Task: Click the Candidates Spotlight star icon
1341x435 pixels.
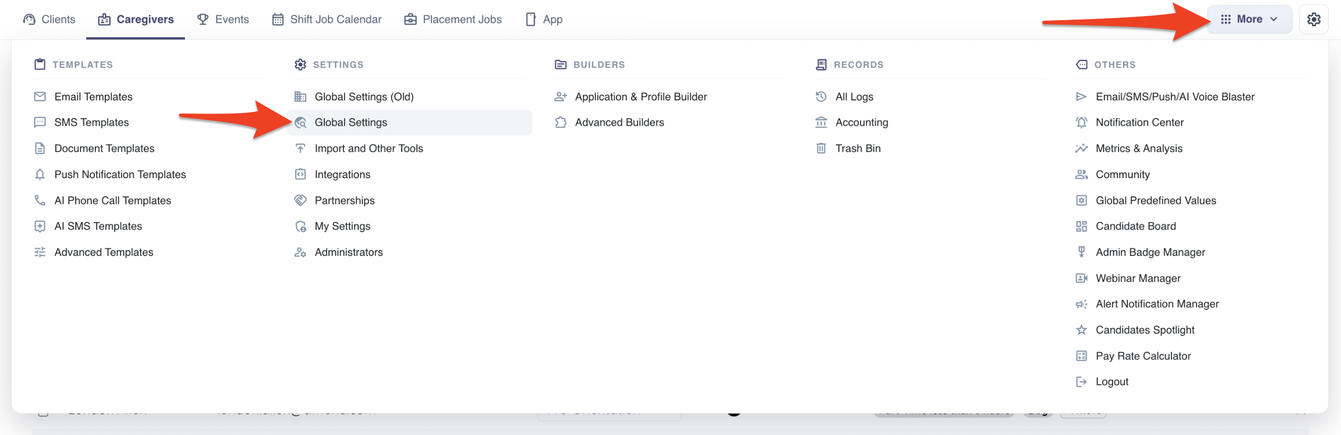Action: coord(1081,330)
